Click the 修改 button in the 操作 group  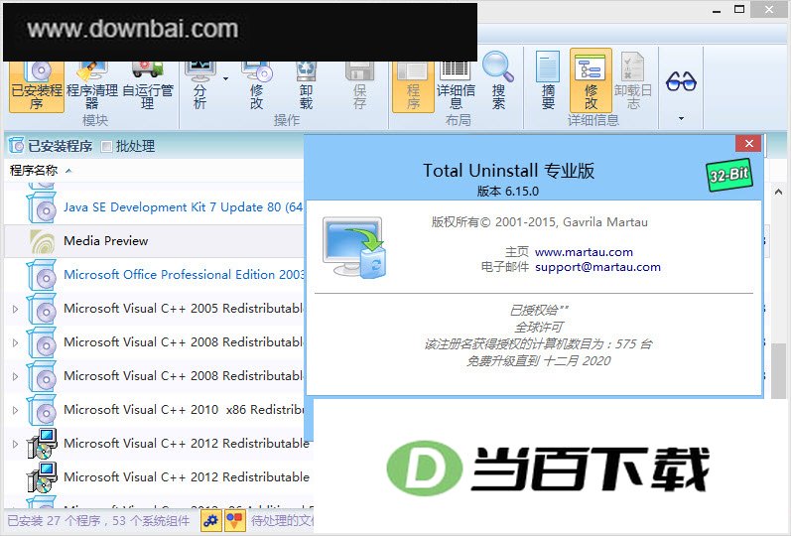pos(256,85)
